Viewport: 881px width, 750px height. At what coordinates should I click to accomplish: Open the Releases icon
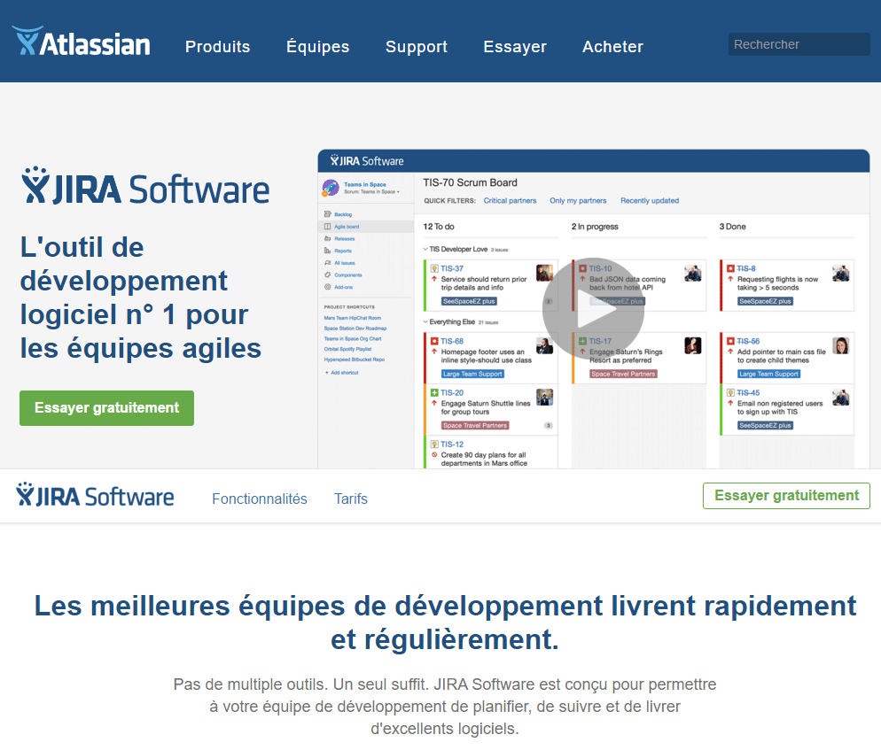pos(326,238)
